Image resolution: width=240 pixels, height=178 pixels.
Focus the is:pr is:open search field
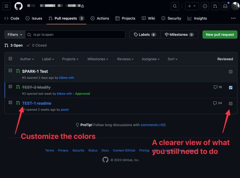click(75, 35)
